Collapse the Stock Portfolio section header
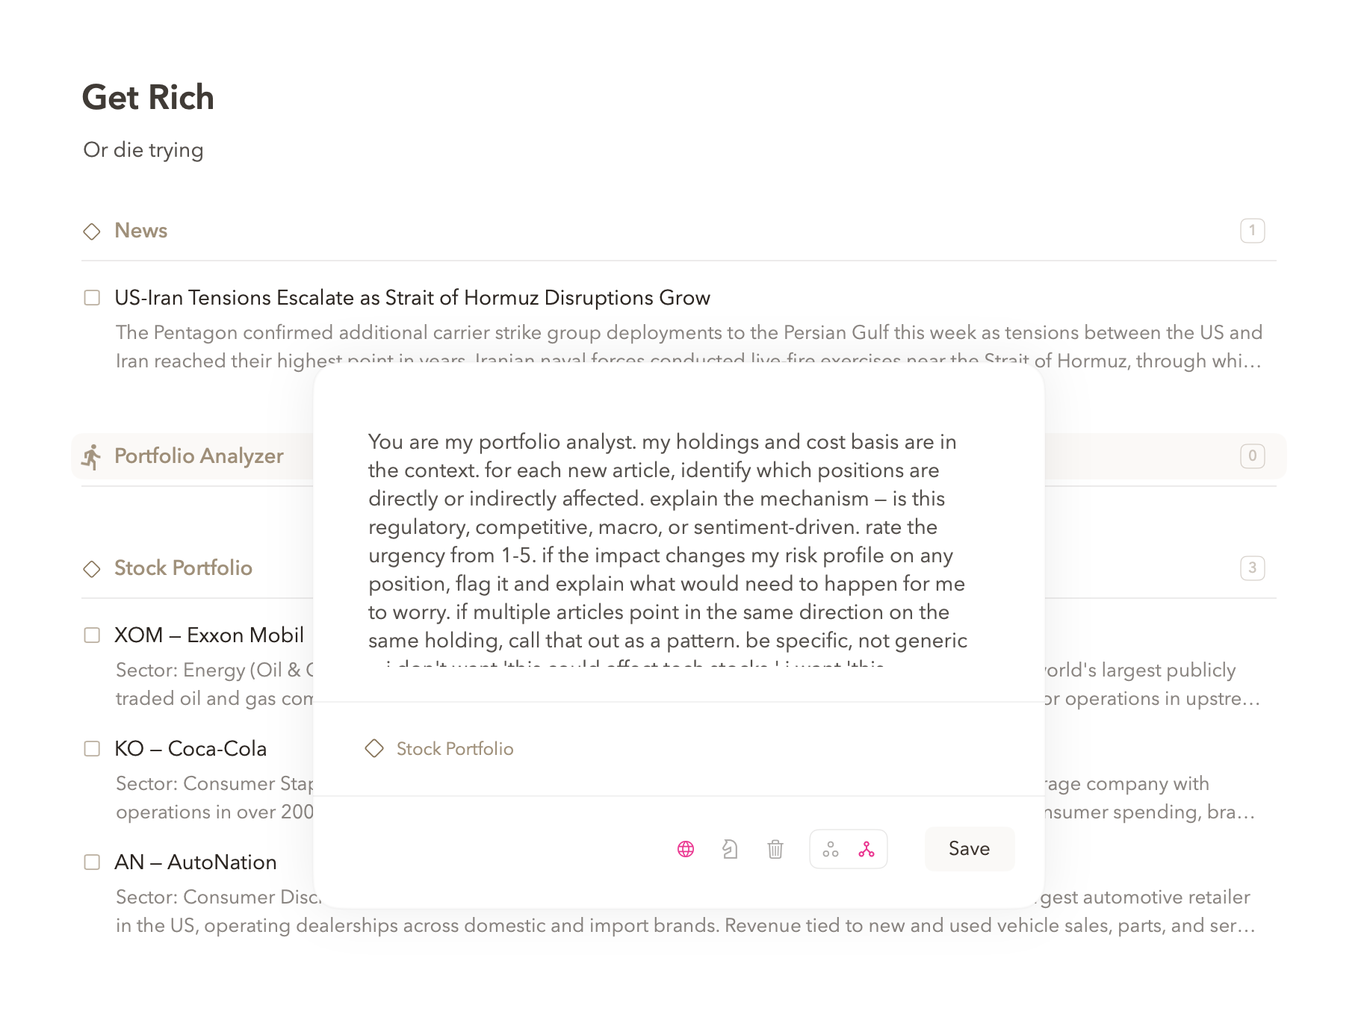Image resolution: width=1370 pixels, height=1026 pixels. pyautogui.click(x=183, y=568)
